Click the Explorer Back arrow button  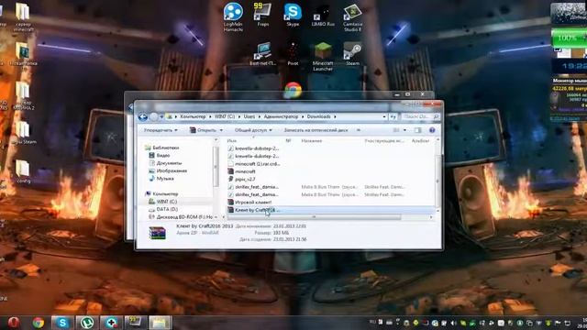(x=143, y=116)
